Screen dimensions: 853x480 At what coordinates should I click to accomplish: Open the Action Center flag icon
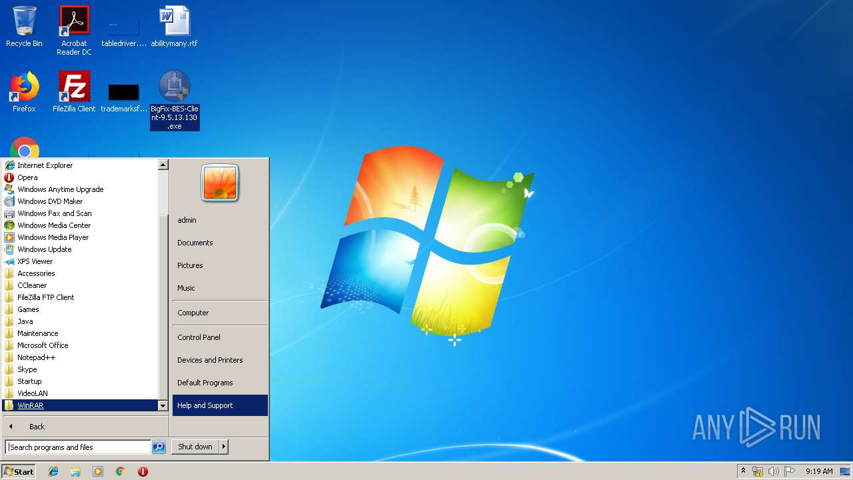tap(790, 471)
